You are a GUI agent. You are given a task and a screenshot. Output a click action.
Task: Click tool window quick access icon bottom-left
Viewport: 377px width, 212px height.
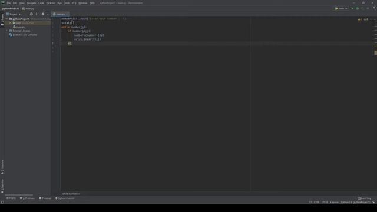2,202
